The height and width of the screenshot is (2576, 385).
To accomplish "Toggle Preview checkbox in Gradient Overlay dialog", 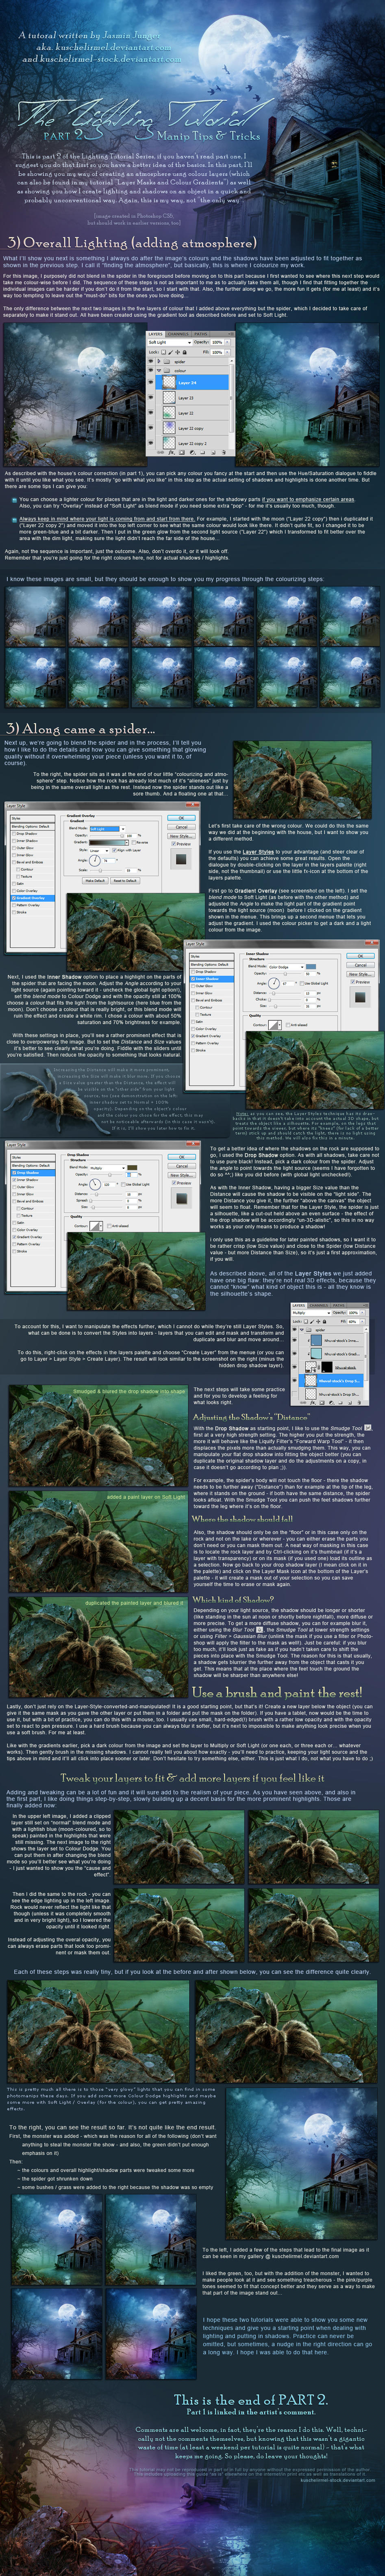I will [x=174, y=845].
